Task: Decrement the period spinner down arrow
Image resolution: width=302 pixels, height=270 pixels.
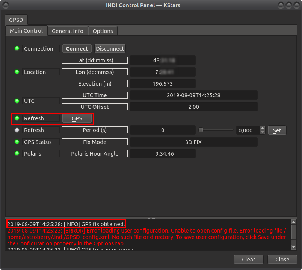Action: pos(262,132)
